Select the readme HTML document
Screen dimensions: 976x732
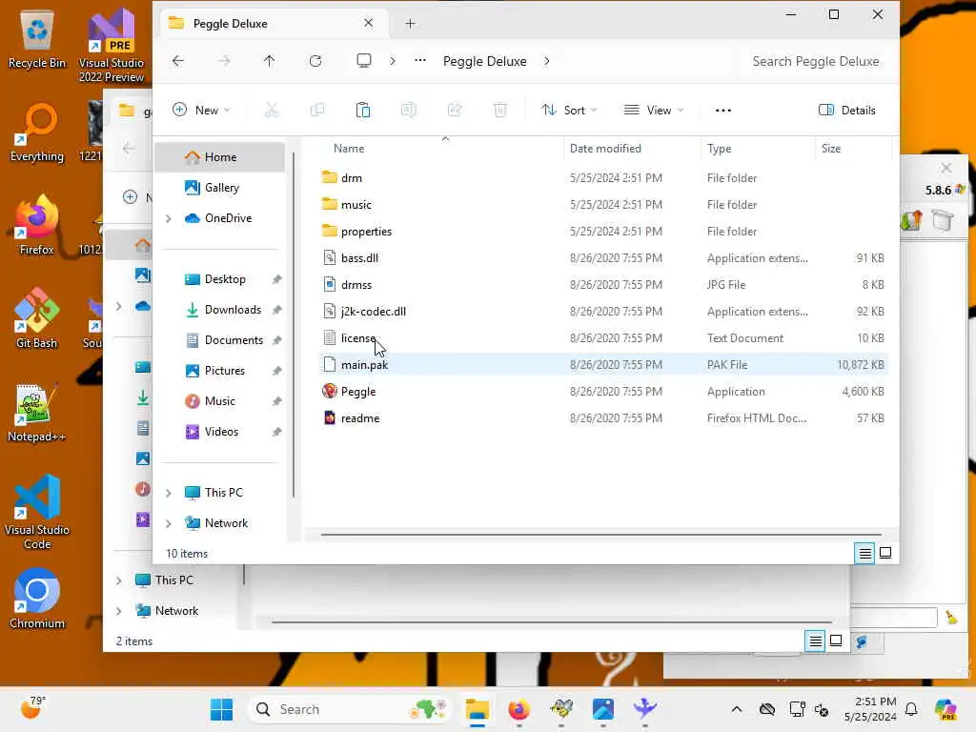point(603,419)
